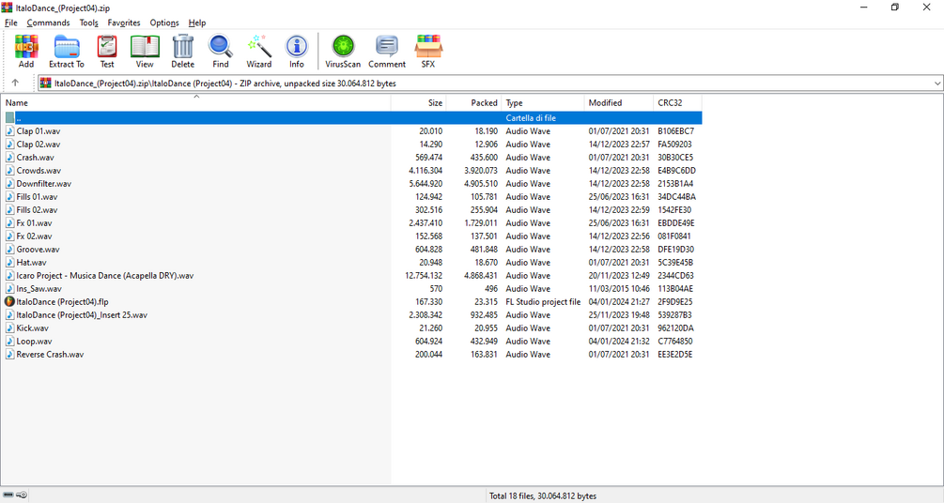
Task: Sort by the Packed column header
Action: [473, 103]
